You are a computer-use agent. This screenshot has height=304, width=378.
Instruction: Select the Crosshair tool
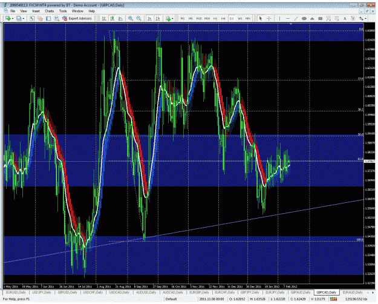coord(269,18)
